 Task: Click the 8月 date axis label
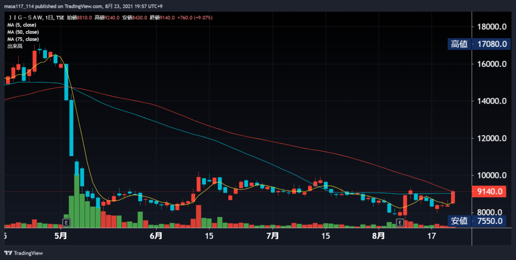point(378,236)
